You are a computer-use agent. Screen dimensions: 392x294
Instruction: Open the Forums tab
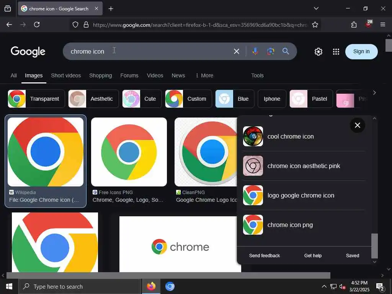129,75
